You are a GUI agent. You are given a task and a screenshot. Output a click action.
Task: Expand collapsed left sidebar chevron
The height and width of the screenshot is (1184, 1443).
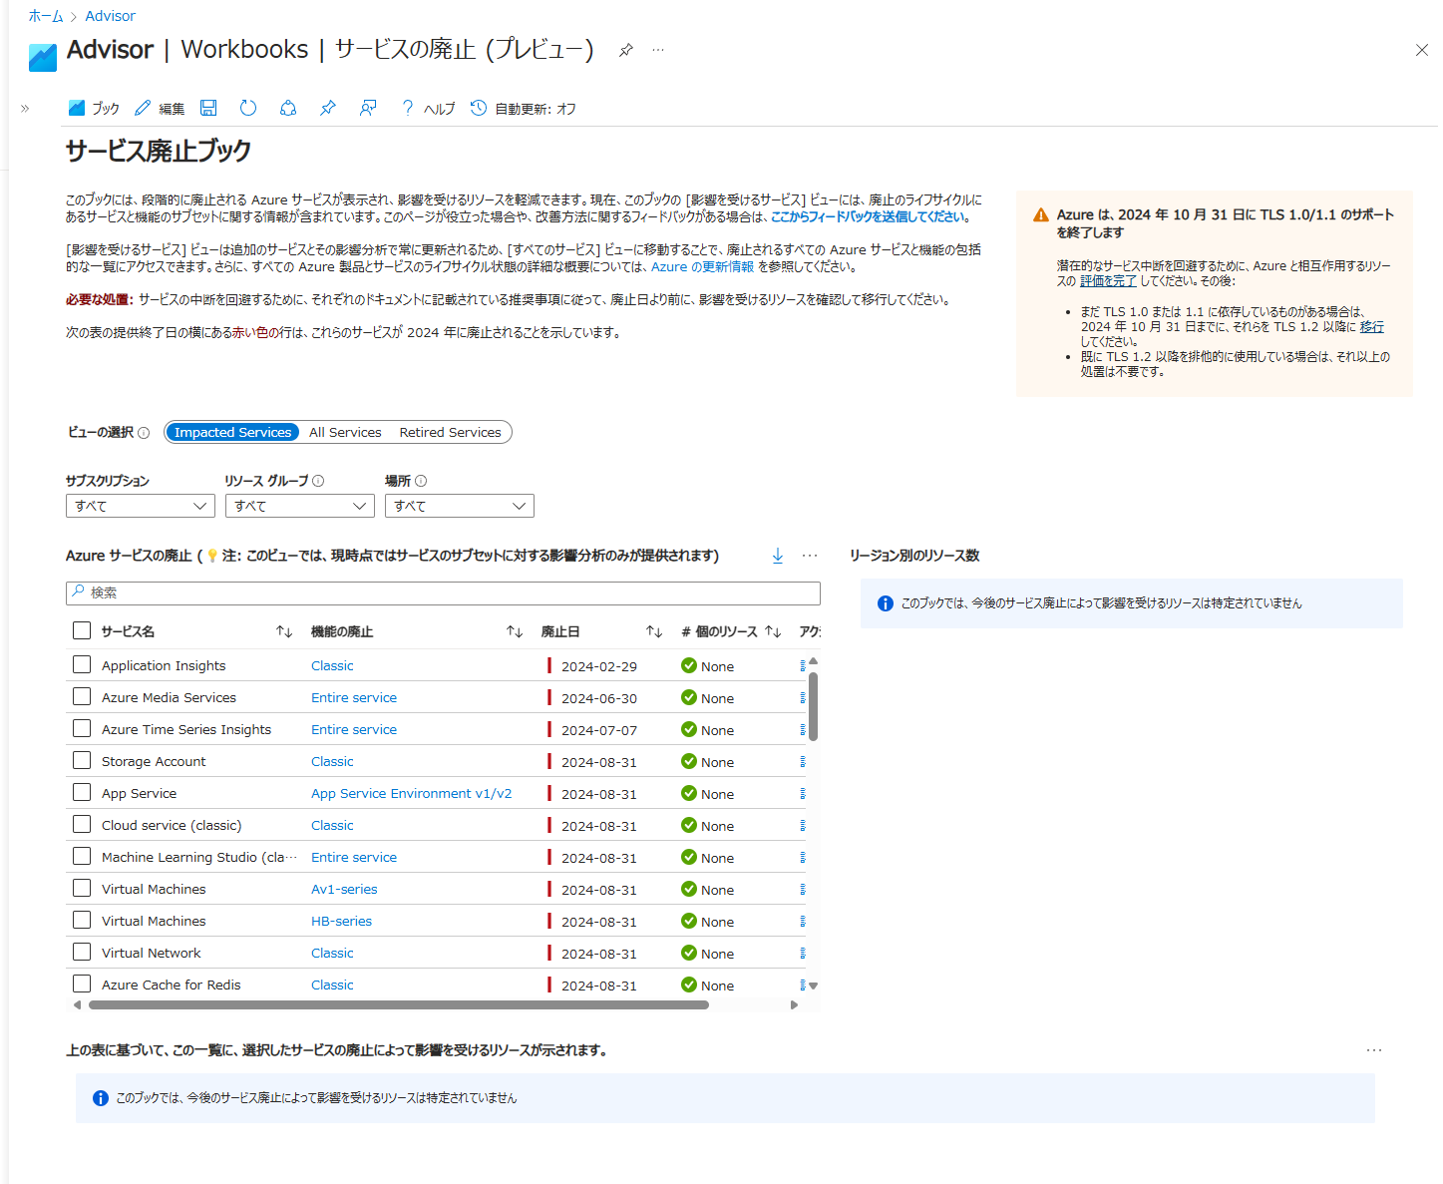pyautogui.click(x=25, y=108)
